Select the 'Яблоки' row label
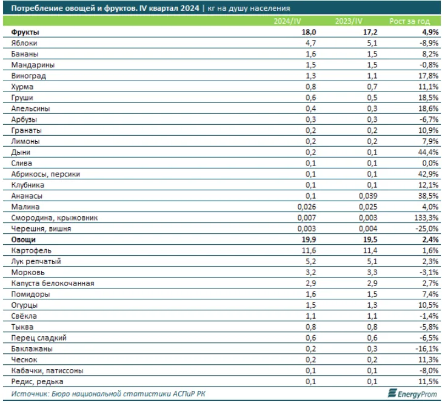 click(24, 44)
